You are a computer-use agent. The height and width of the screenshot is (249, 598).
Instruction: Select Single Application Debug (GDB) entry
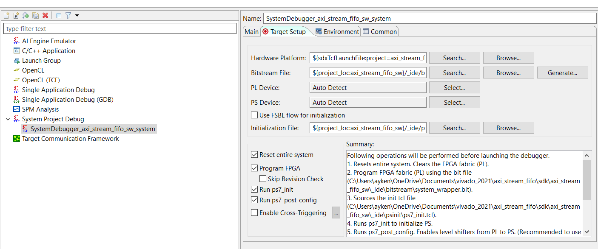(x=68, y=100)
